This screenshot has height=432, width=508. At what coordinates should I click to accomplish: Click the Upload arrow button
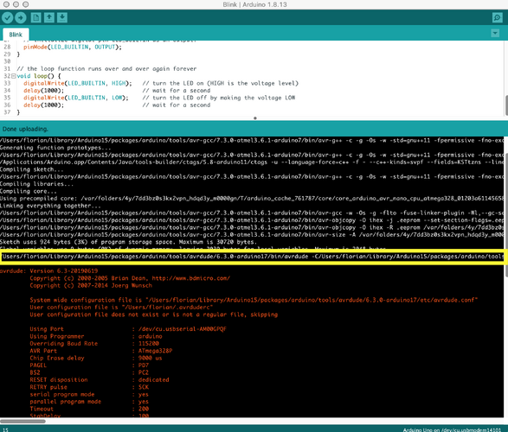(x=21, y=18)
